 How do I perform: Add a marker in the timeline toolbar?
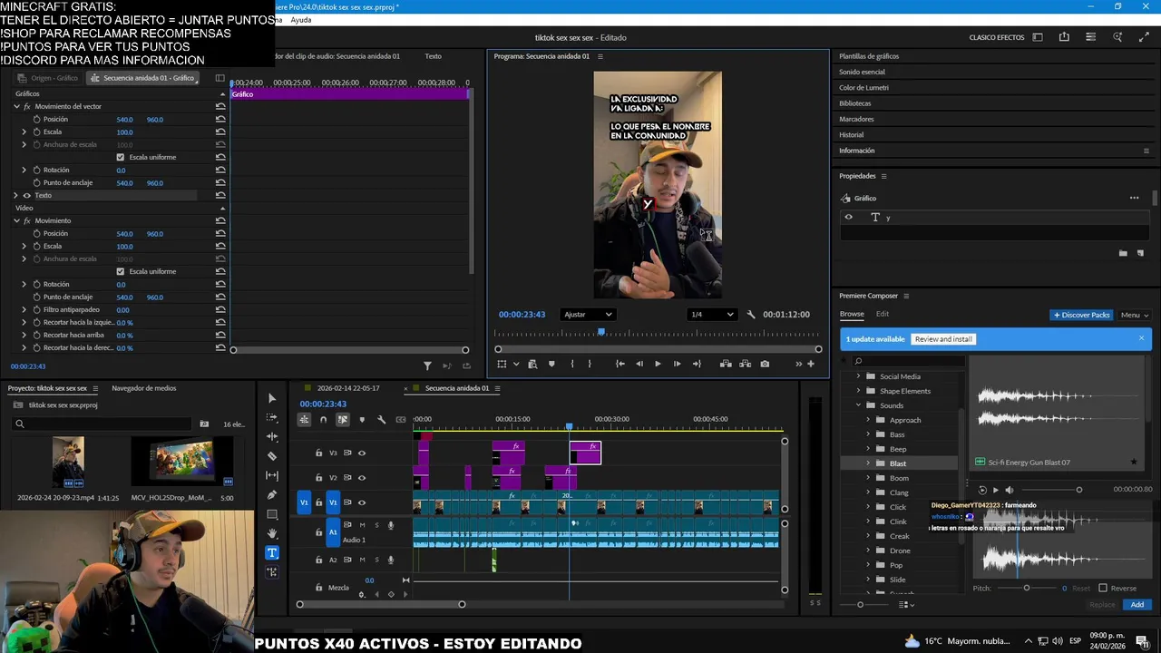click(x=362, y=419)
